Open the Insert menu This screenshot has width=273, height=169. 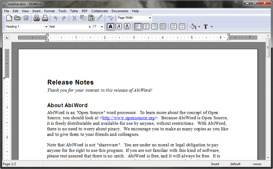36,11
